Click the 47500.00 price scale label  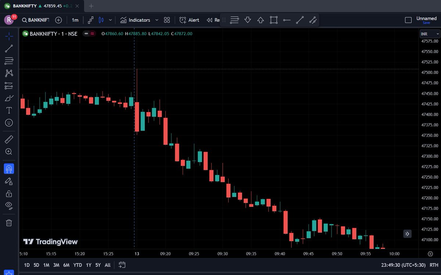[x=429, y=72]
